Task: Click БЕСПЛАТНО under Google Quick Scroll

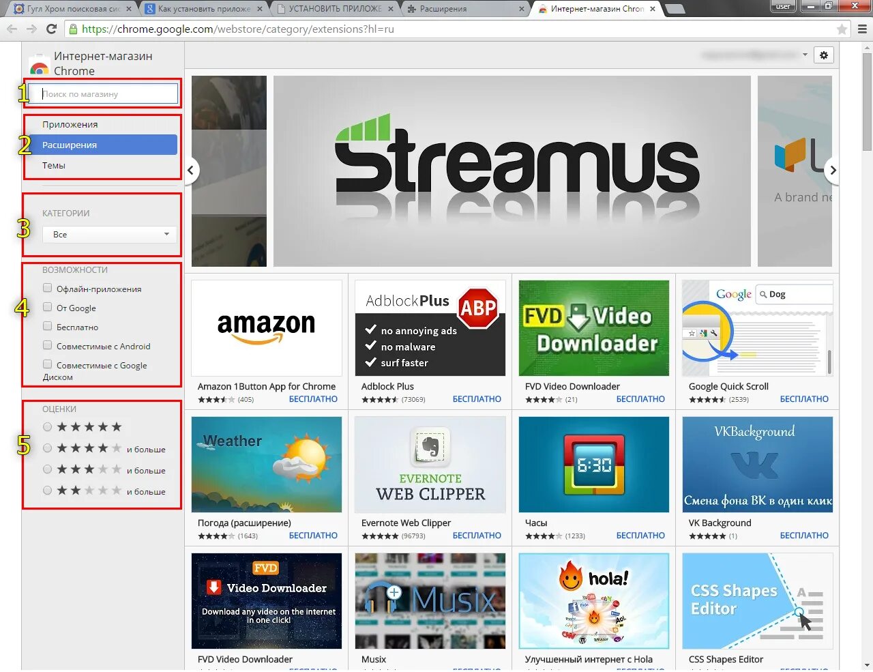Action: (804, 399)
